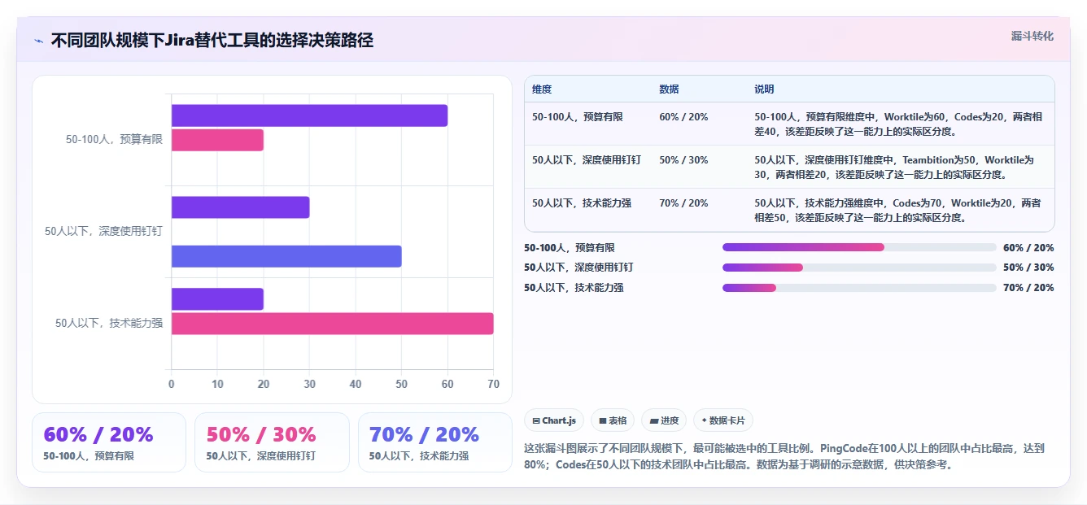Click the lightning icon beside the title
The width and height of the screenshot is (1087, 505).
38,40
